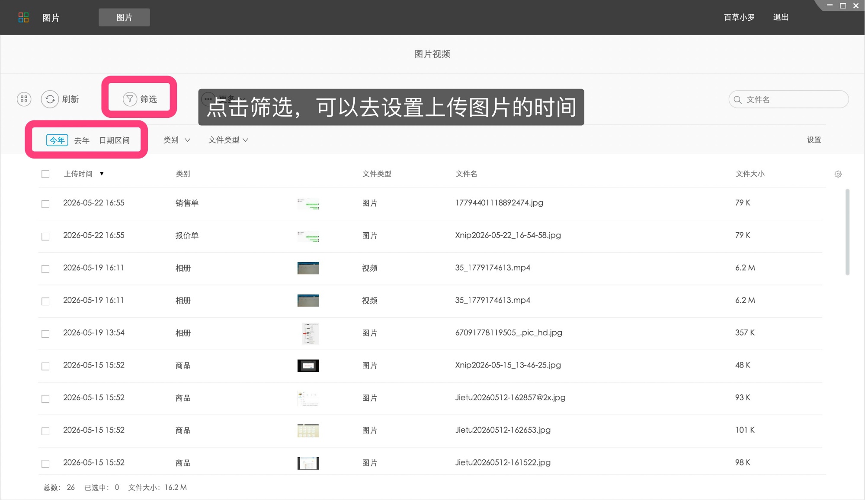Click the 2026-05-19 13:54 upload time
Image resolution: width=865 pixels, height=500 pixels.
(94, 332)
